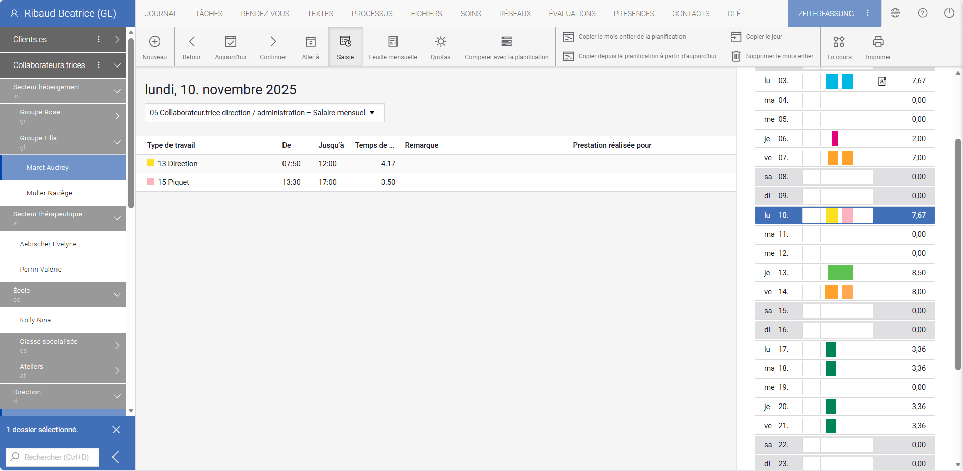Open the salary category dropdown
The image size is (963, 471).
(x=264, y=113)
